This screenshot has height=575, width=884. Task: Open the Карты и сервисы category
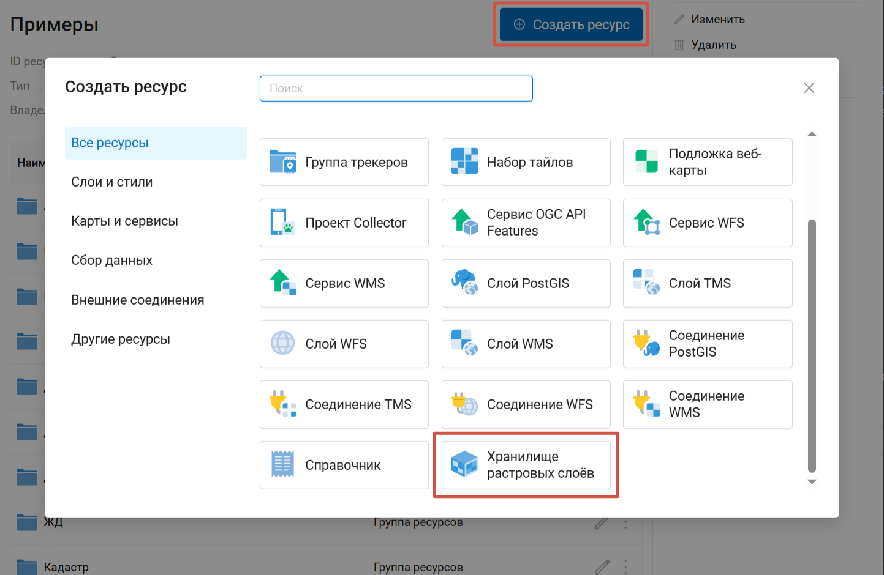pos(124,221)
